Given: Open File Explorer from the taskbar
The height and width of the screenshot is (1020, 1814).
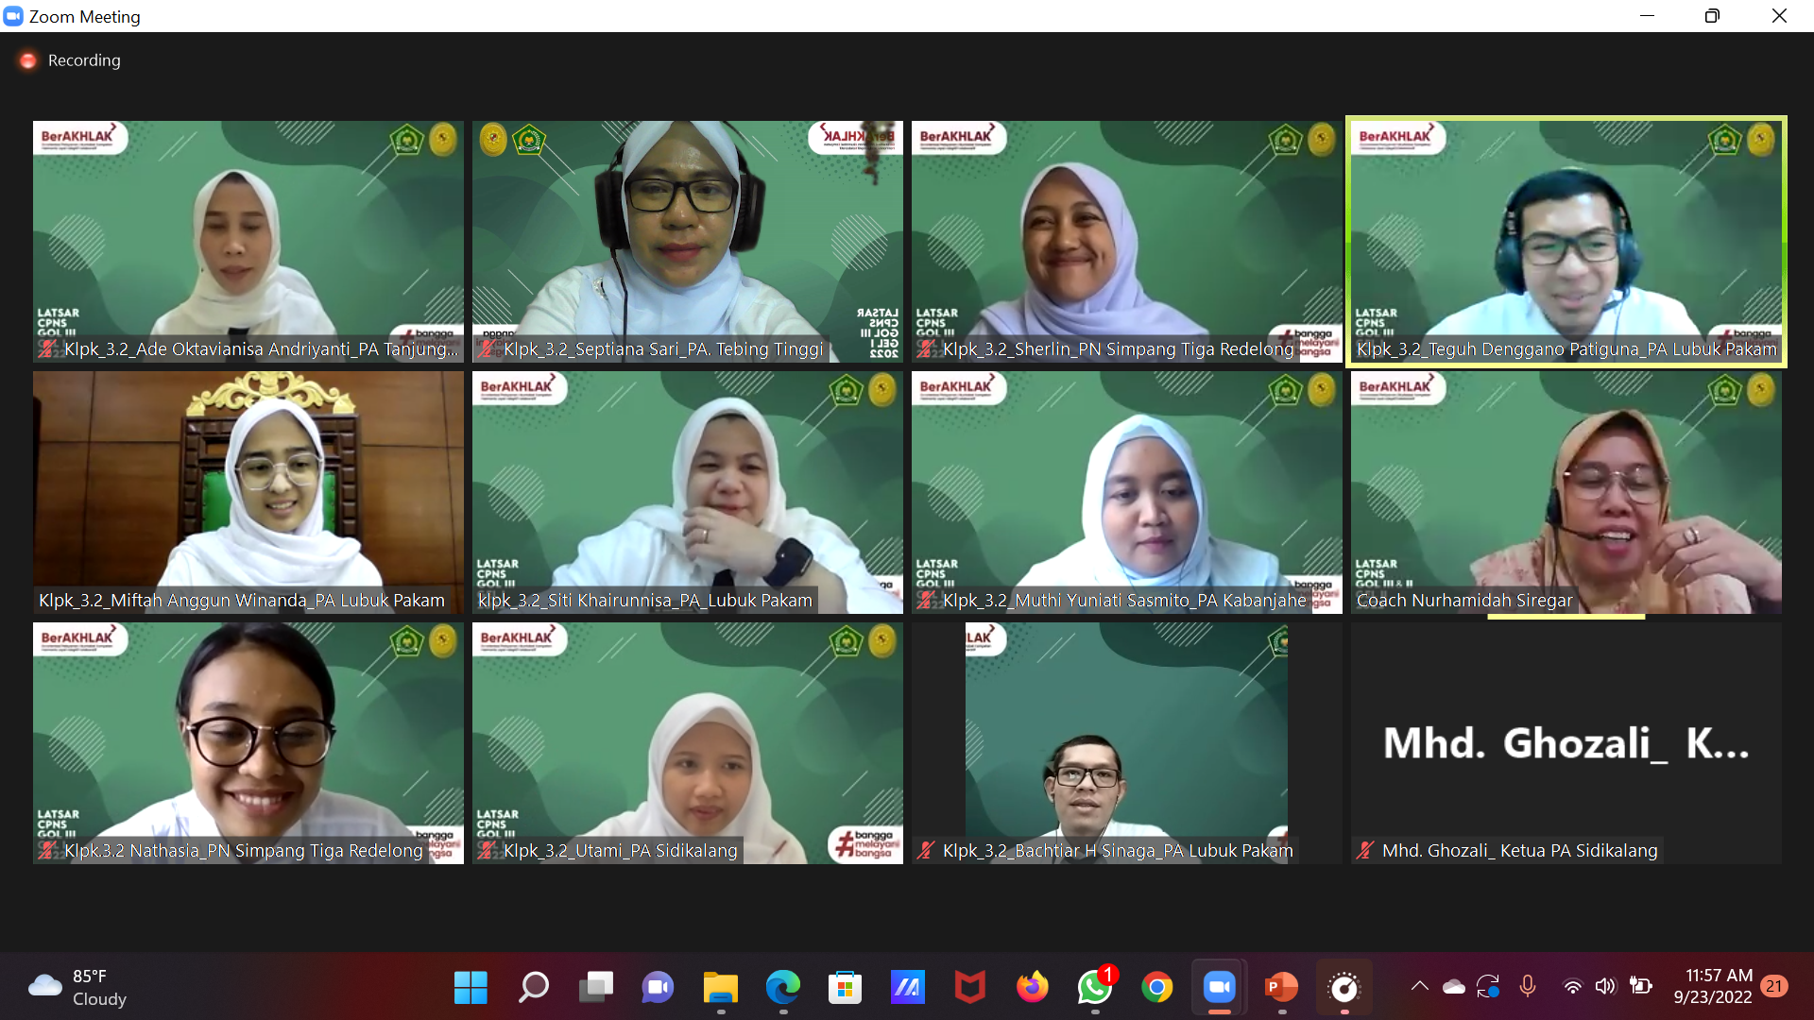Looking at the screenshot, I should pyautogui.click(x=720, y=988).
